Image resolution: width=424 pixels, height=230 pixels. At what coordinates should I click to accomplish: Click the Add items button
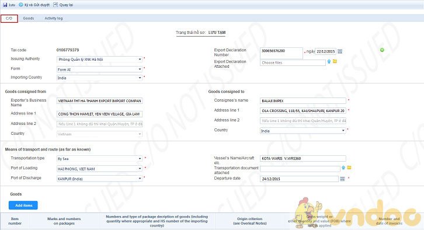[x=23, y=205]
